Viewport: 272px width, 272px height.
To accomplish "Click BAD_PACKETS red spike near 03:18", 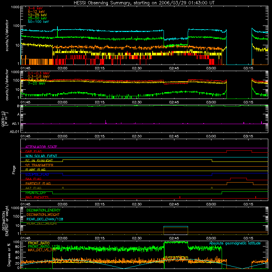I will (x=256, y=197).
